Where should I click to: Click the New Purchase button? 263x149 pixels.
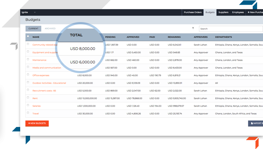(x=255, y=12)
